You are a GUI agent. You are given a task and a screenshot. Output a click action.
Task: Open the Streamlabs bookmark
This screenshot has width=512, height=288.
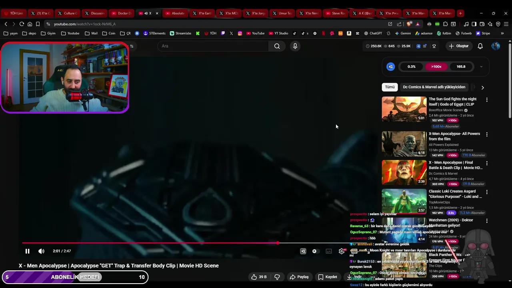click(180, 34)
